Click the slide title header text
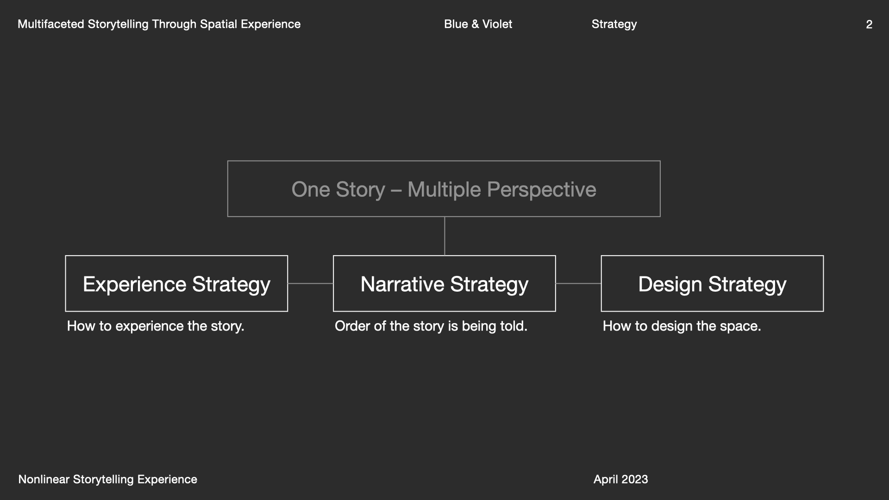889x500 pixels. (159, 24)
